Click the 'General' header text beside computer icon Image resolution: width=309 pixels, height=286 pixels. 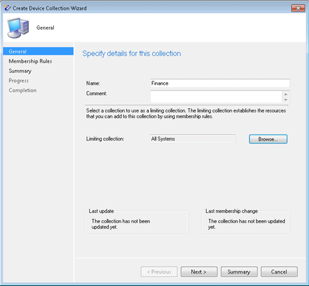(x=45, y=28)
